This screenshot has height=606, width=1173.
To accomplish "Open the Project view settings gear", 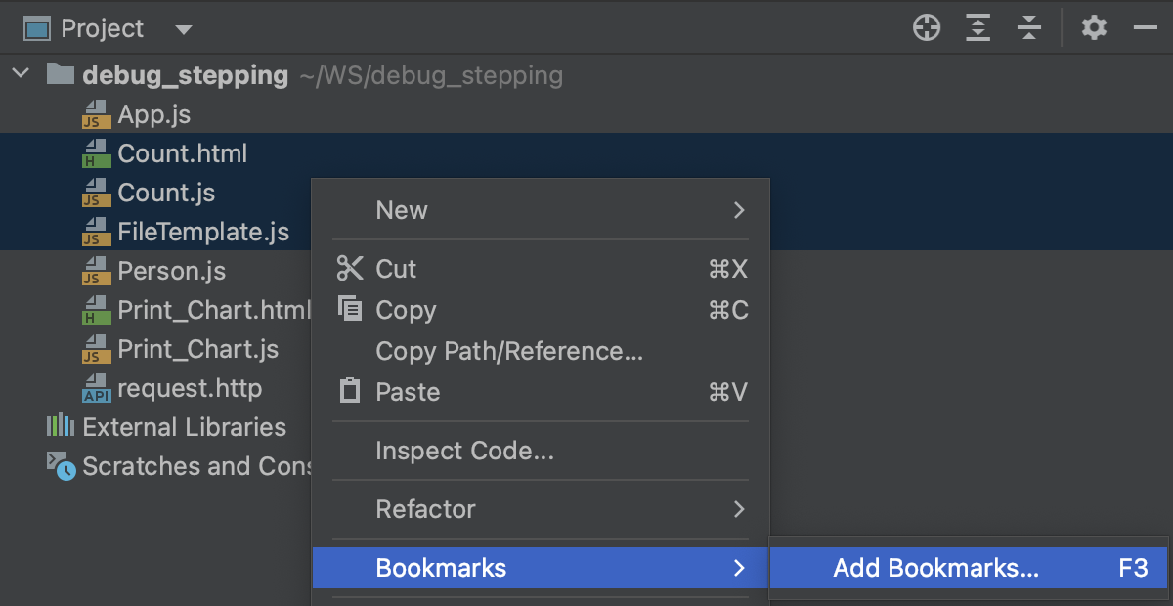I will coord(1094,27).
